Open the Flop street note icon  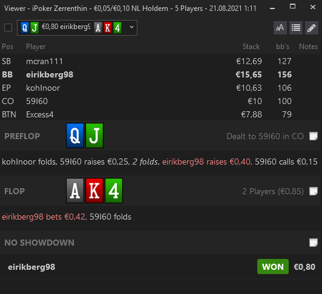tap(314, 191)
